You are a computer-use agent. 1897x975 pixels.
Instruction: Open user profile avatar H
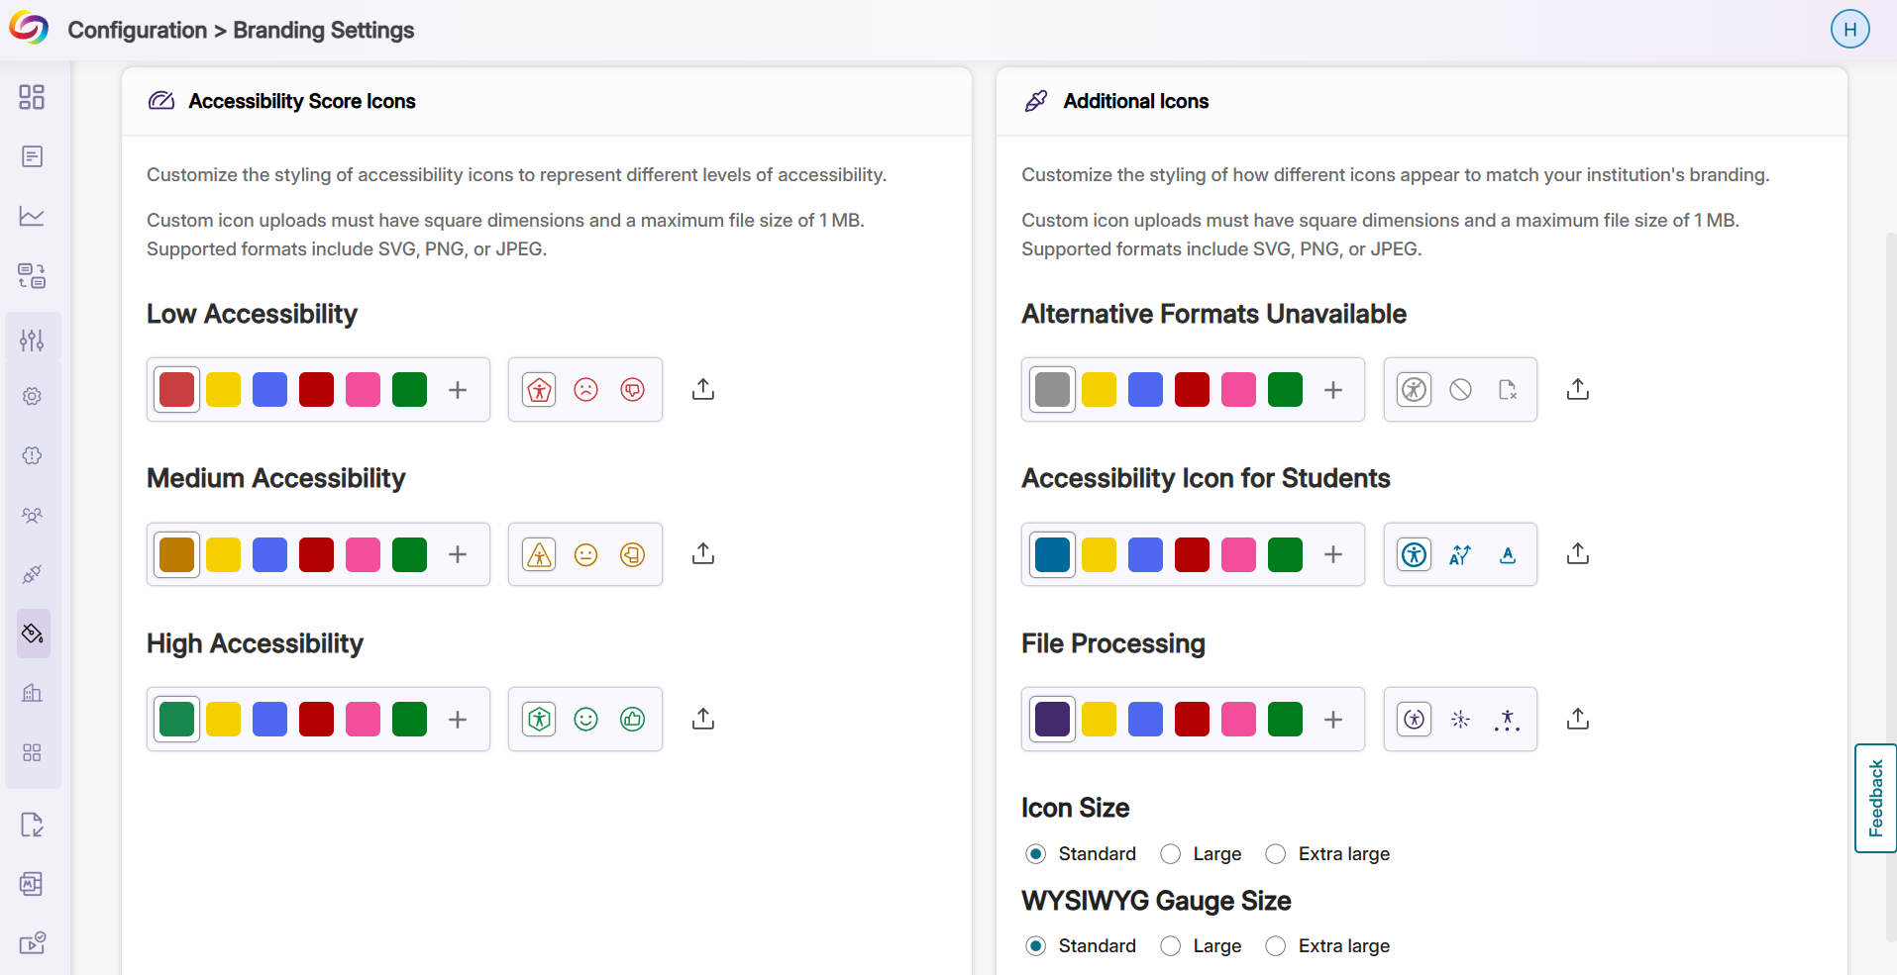click(1849, 29)
